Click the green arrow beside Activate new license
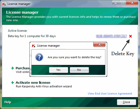This screenshot has height=109, width=140. pyautogui.click(x=12, y=82)
